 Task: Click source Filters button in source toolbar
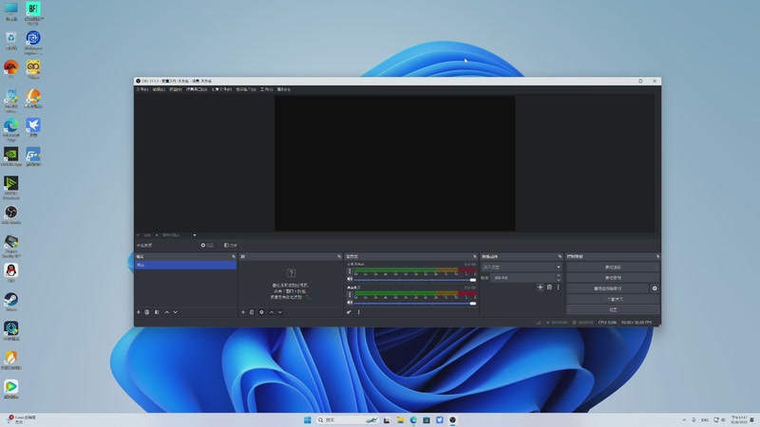pos(230,246)
